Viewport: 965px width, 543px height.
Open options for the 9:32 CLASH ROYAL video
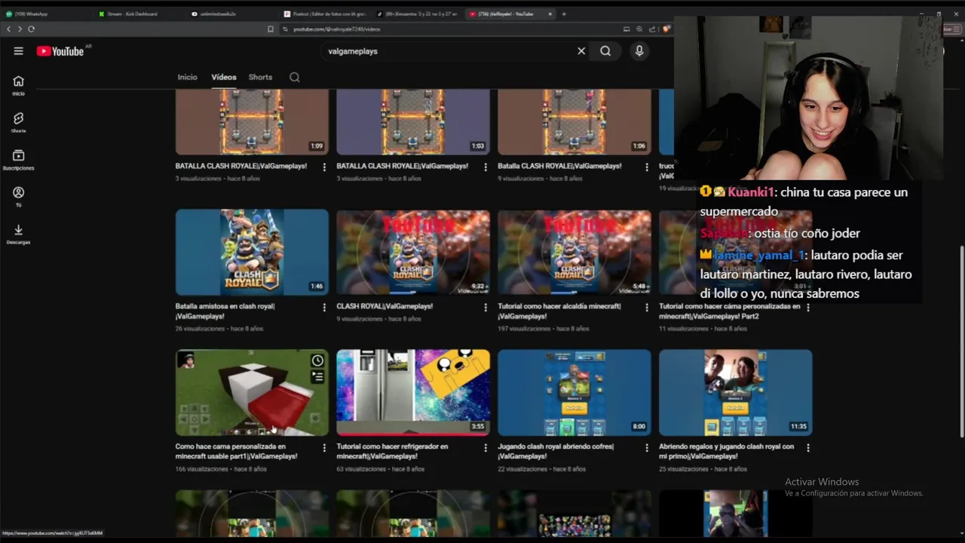point(486,307)
